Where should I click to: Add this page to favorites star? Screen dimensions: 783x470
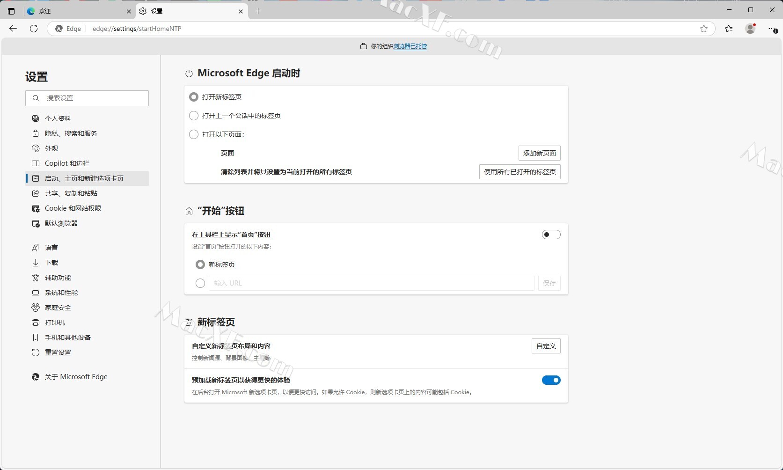click(x=704, y=29)
